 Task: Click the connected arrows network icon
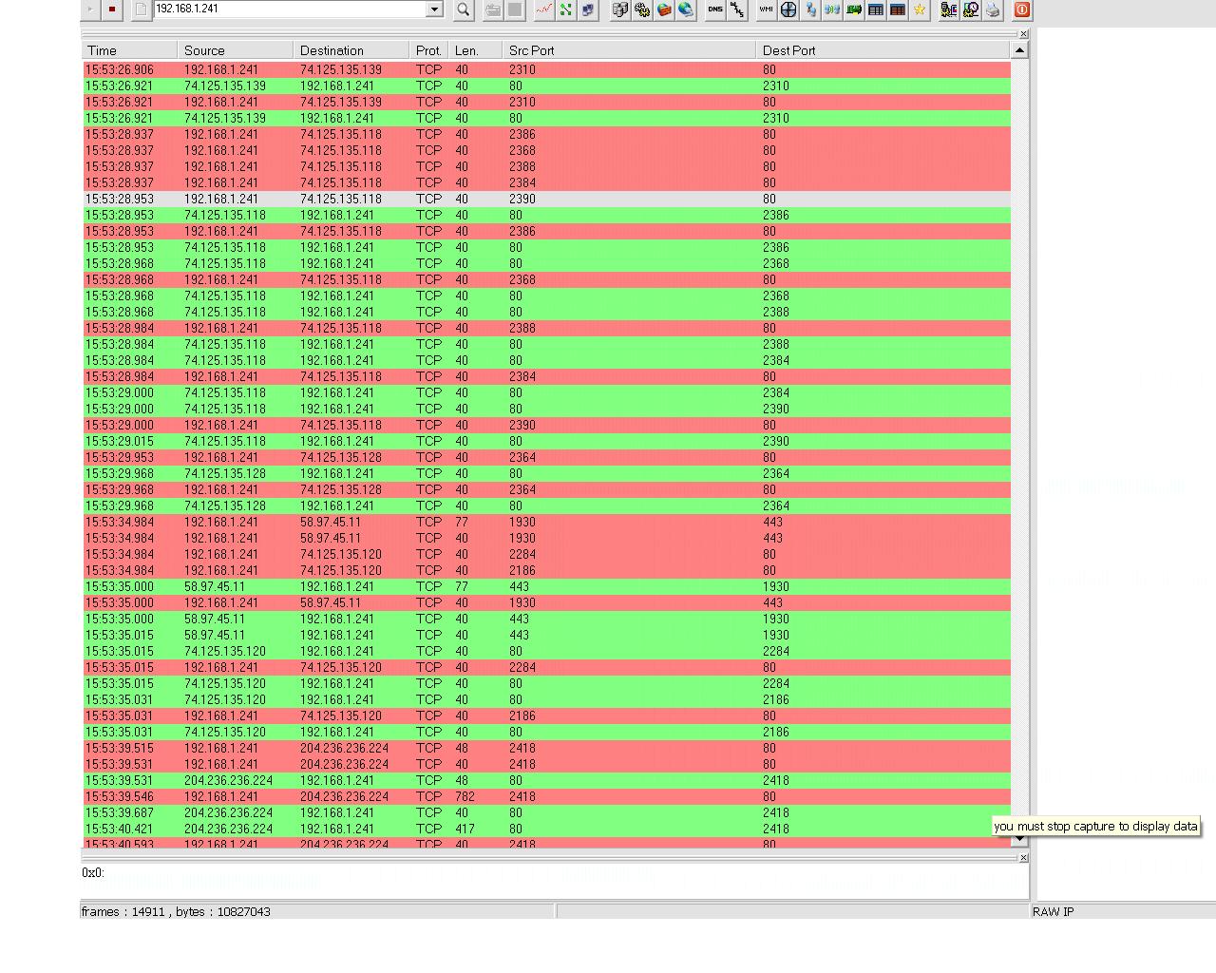(x=832, y=10)
